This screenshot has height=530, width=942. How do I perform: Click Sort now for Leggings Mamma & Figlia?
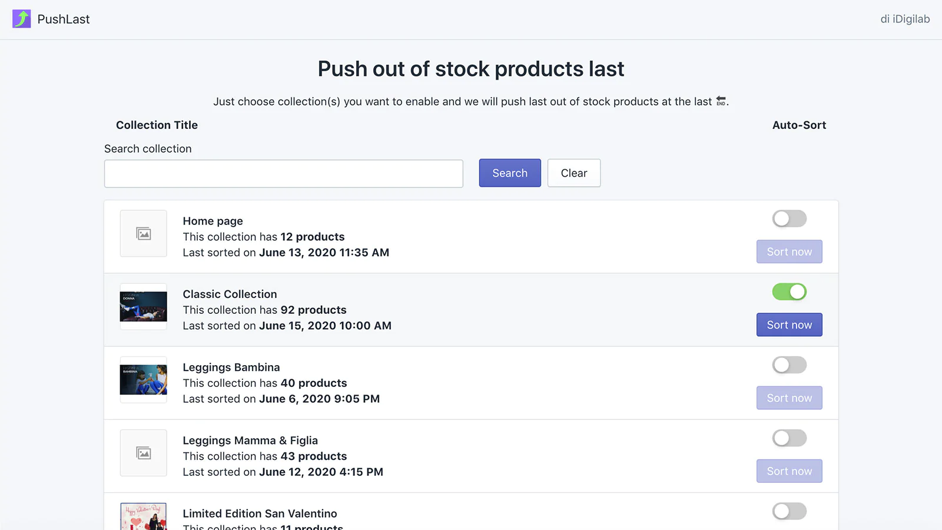pyautogui.click(x=789, y=471)
